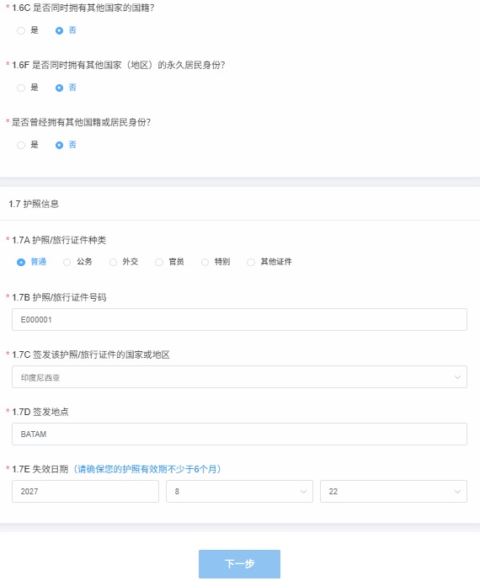Open the issuing country dropdown showing 印度尼西亚
480x581 pixels.
(239, 377)
